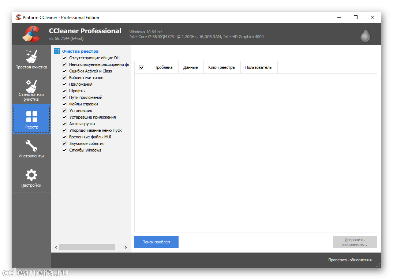393x280 pixels.
Task: Open the Settings (Настройки) gear section
Action: (x=31, y=178)
